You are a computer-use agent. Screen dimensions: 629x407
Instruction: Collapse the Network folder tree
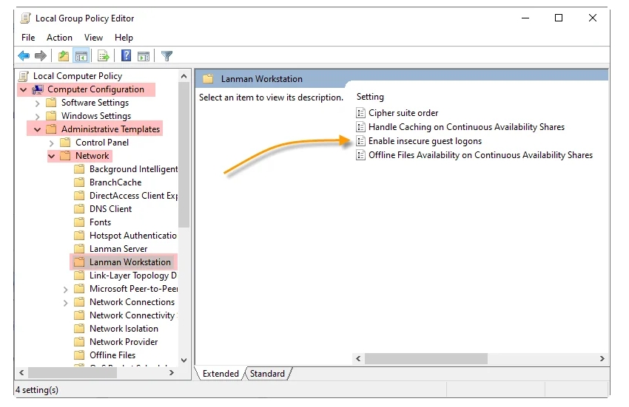52,156
